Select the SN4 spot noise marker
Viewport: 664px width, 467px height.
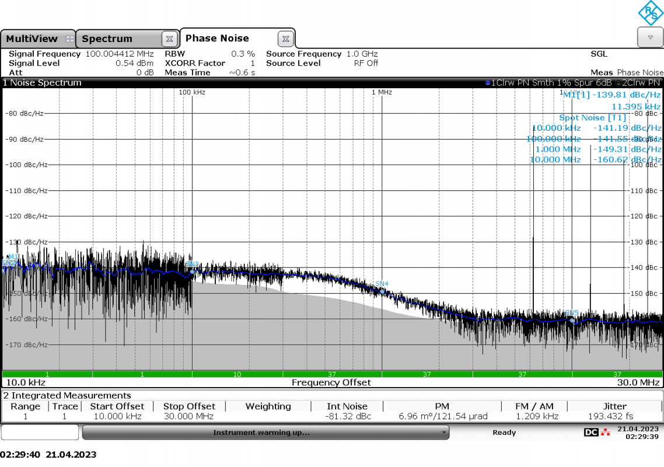[382, 291]
